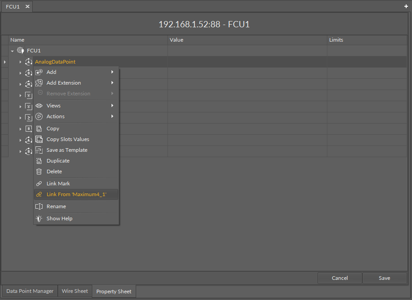Switch to the Wire Sheet tab

tap(75, 291)
